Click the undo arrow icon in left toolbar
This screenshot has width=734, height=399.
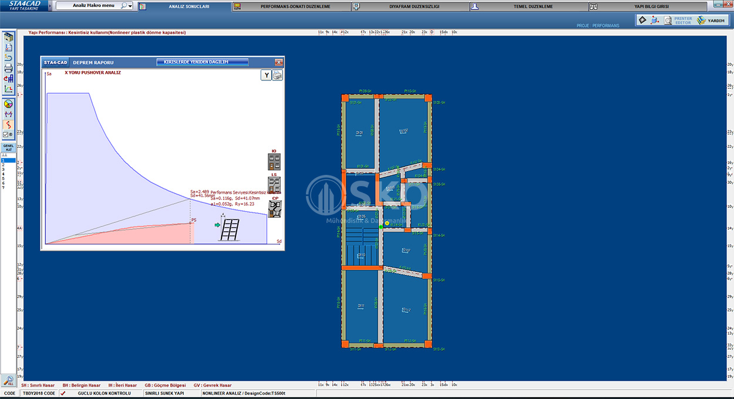[x=8, y=58]
